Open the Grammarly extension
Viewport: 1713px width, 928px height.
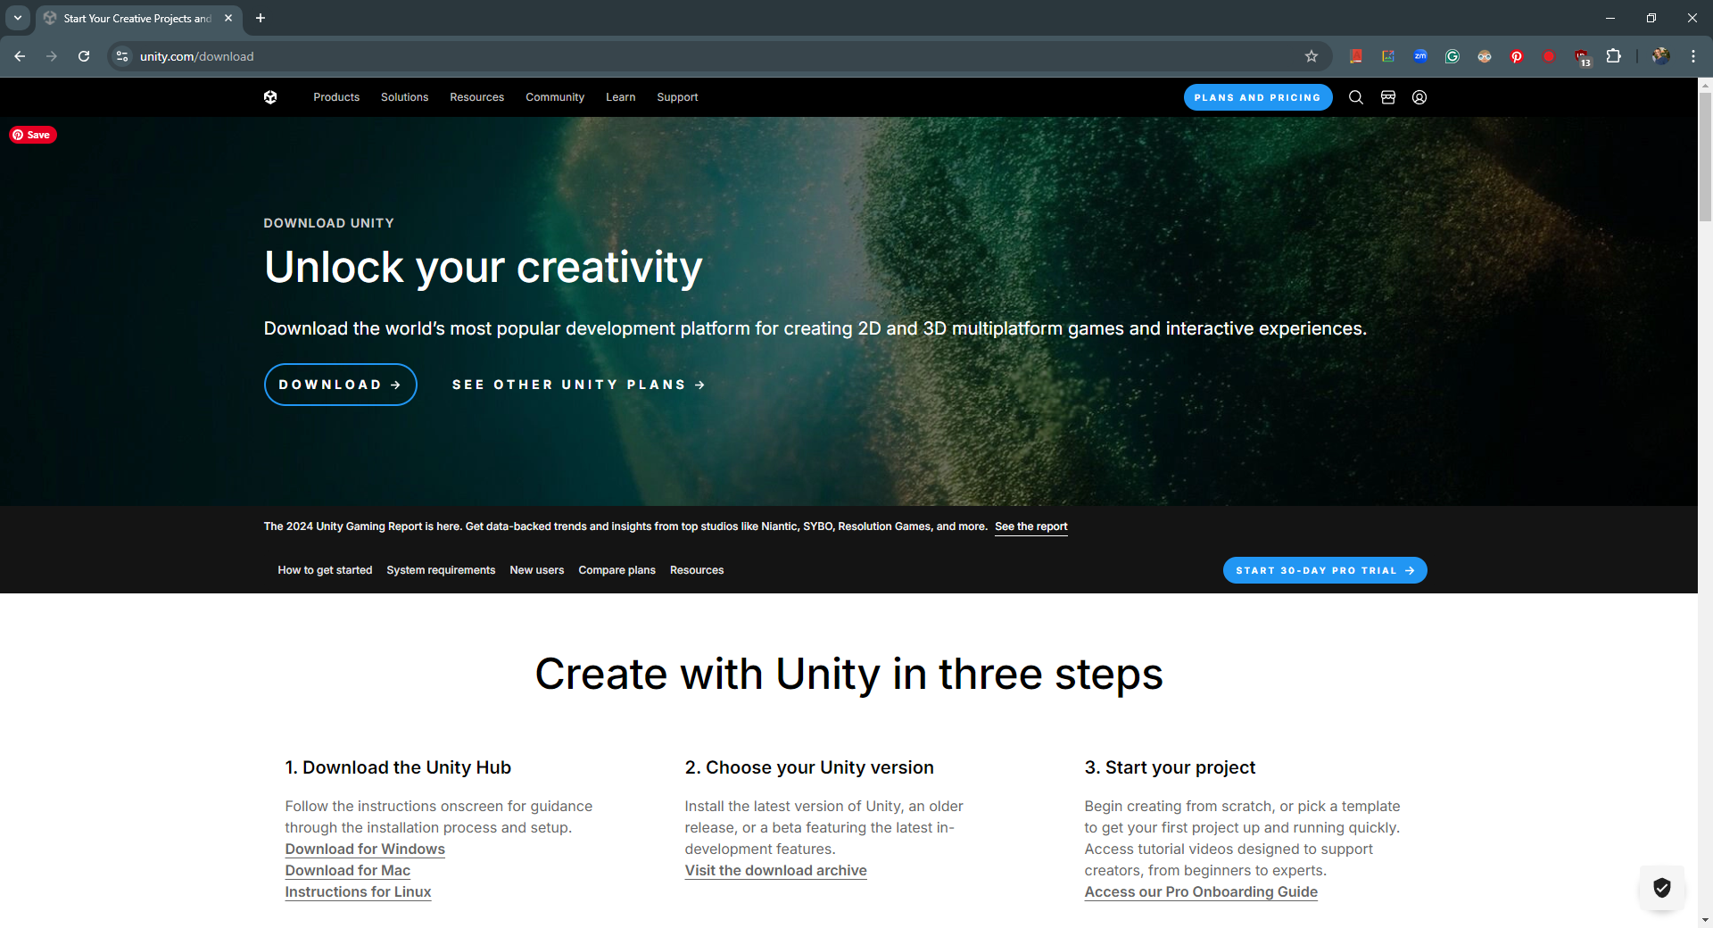click(x=1452, y=56)
